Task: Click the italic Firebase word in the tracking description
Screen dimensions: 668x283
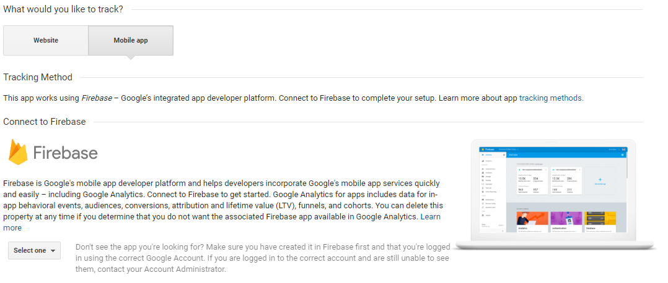Action: (97, 98)
